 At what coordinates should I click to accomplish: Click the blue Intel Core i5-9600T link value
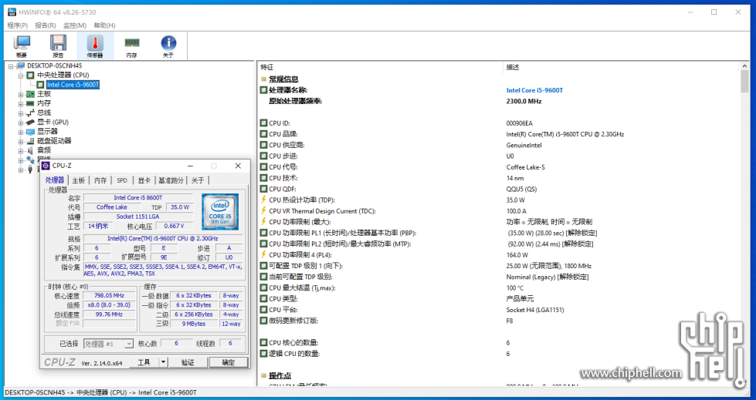click(534, 90)
